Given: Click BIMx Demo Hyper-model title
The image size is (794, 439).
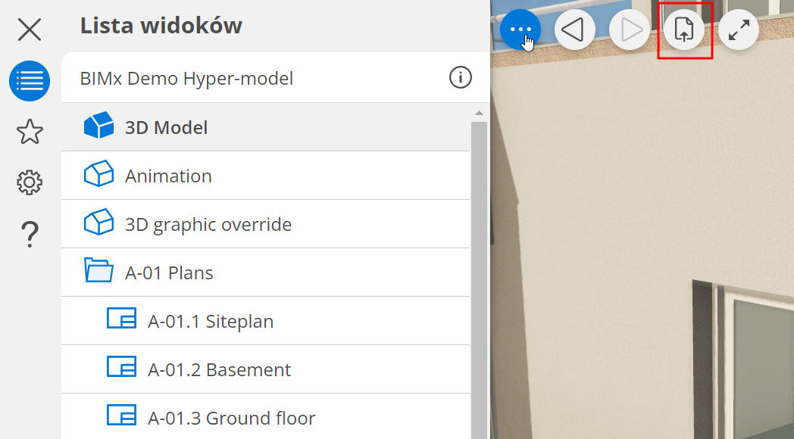Looking at the screenshot, I should coord(186,78).
